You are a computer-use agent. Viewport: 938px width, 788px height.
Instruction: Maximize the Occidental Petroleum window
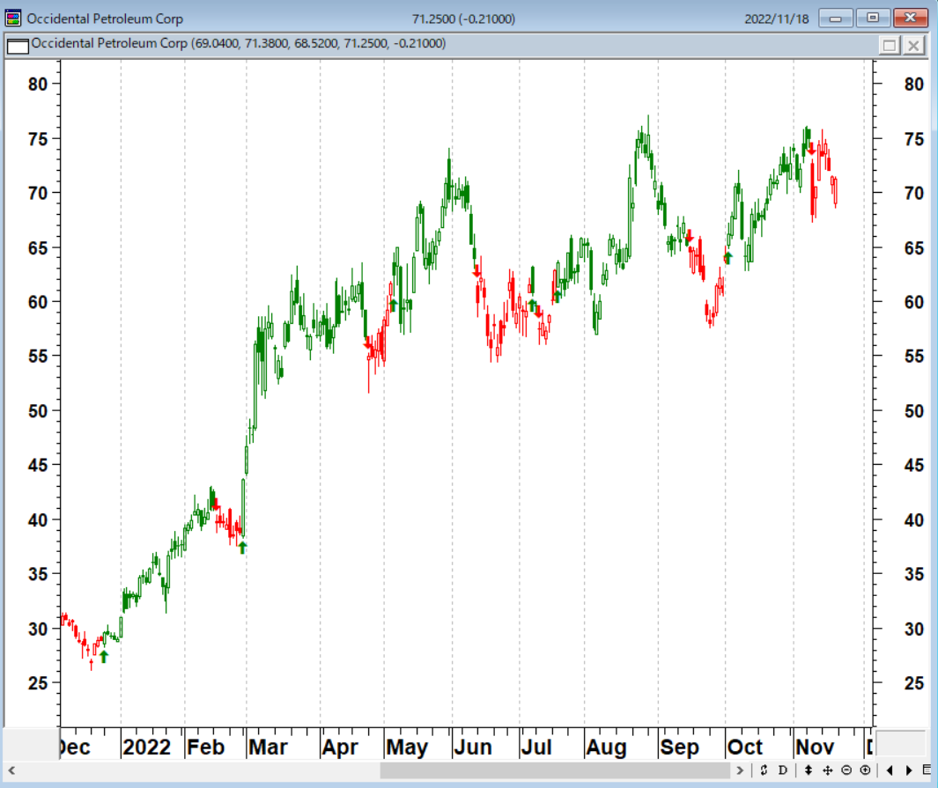point(873,18)
